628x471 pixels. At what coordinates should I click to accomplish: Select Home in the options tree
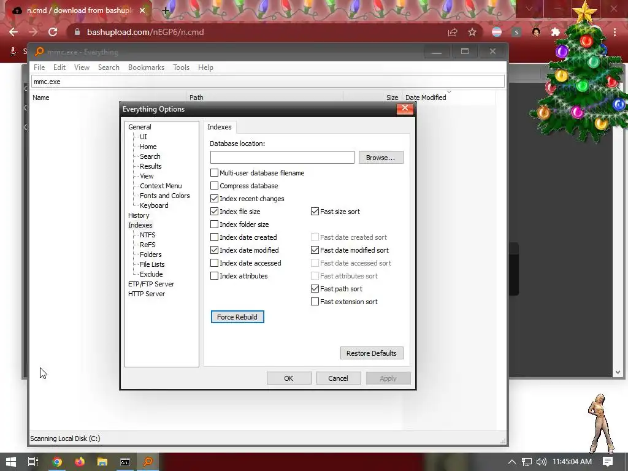(x=148, y=147)
